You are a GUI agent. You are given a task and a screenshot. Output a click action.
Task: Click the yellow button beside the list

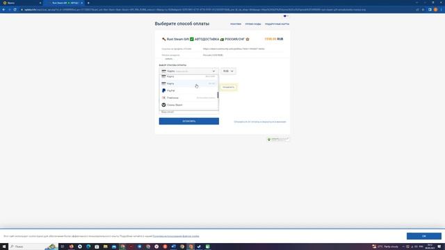coord(229,87)
